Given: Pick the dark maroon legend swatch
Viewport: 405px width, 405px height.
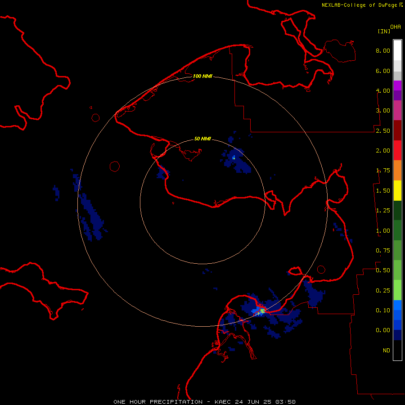Looking at the screenshot, I should pyautogui.click(x=397, y=130).
